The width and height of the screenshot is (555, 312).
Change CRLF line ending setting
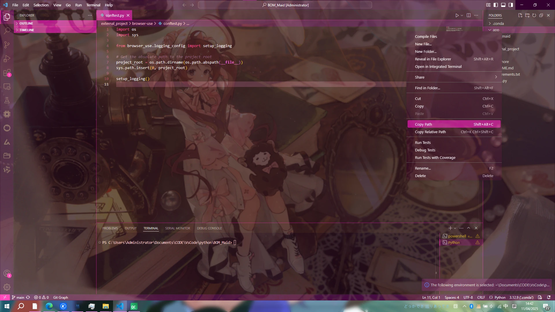point(481,297)
